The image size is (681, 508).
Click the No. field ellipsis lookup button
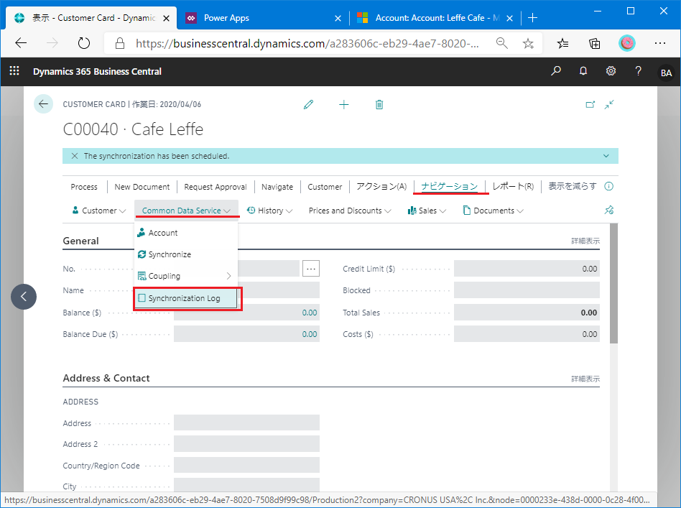(x=311, y=269)
